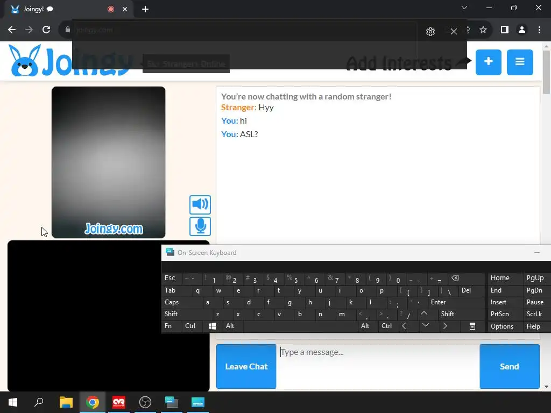Toggle ScrLk key on On-Screen Keyboard
551x413 pixels.
pyautogui.click(x=536, y=314)
